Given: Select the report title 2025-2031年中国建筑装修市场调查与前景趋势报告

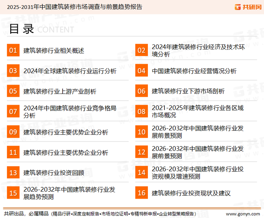Looking at the screenshot, I should (x=75, y=7).
